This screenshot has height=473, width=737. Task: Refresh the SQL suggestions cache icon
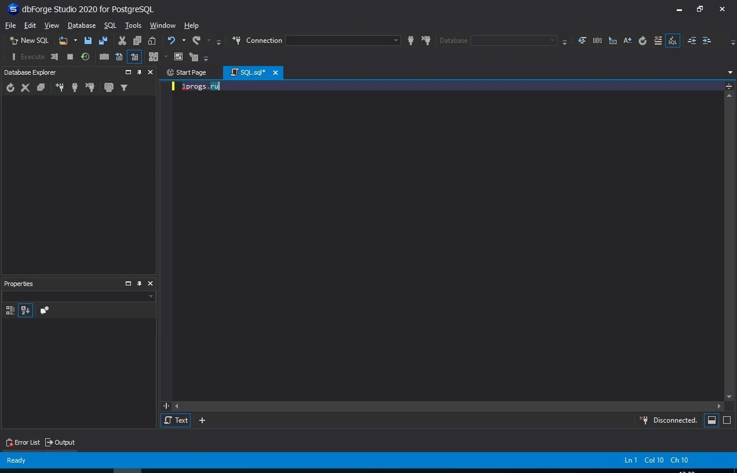coord(643,41)
